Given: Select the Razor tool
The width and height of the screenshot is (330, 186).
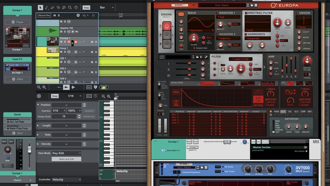Looking at the screenshot, I should click(x=58, y=7).
